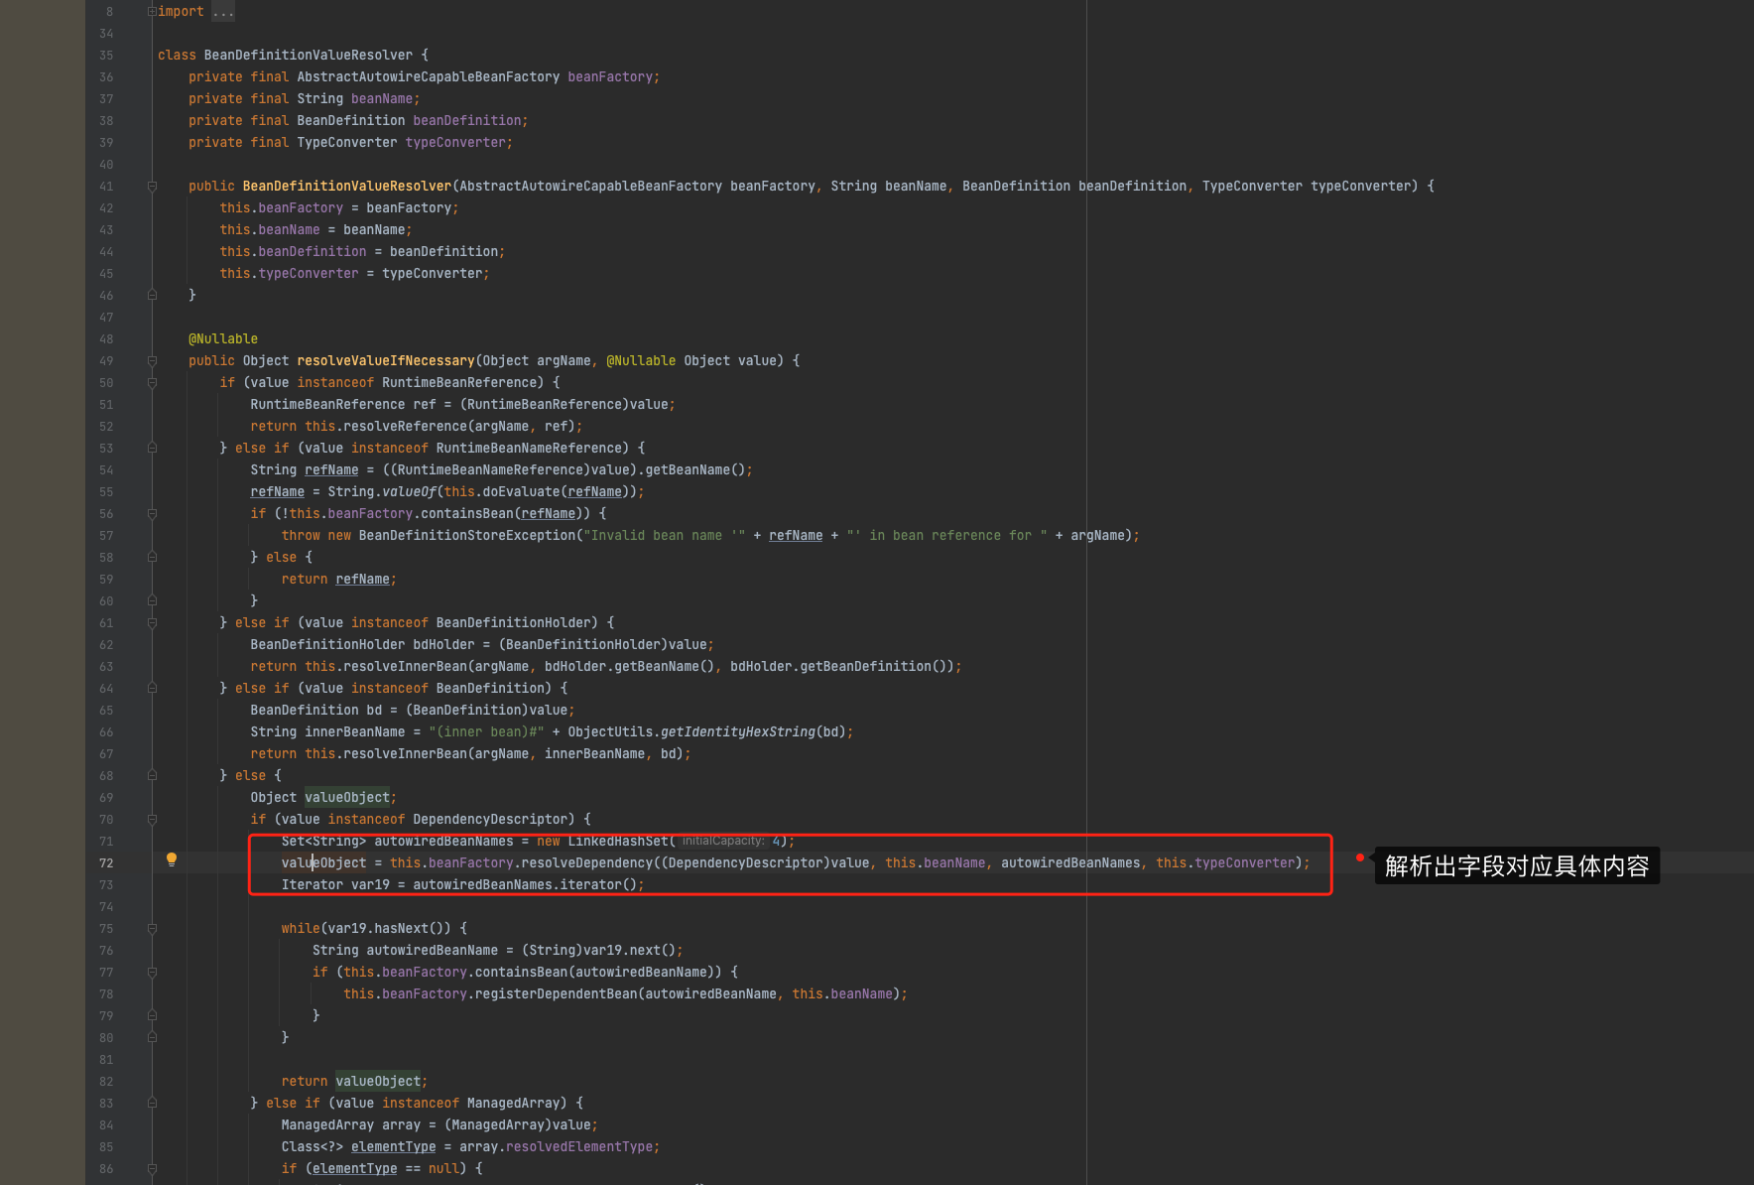Click the getIdentityHexString static call
This screenshot has width=1754, height=1185.
click(738, 732)
